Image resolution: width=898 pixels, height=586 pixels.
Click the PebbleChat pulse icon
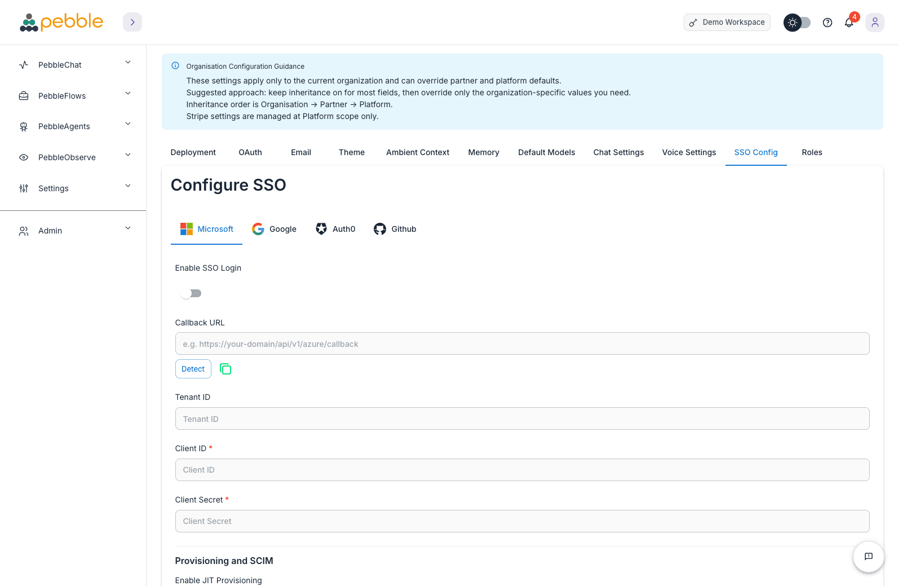24,65
